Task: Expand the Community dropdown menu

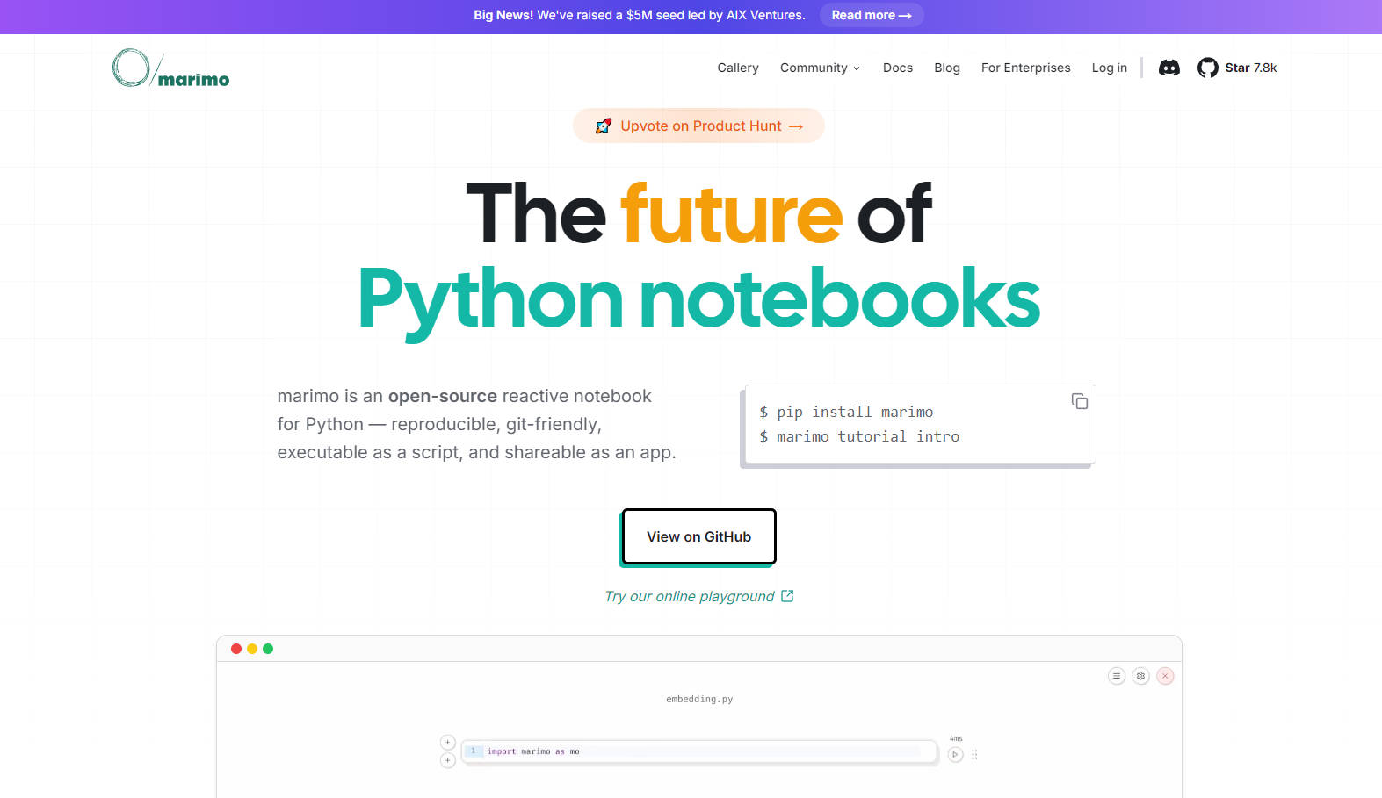Action: pos(820,68)
